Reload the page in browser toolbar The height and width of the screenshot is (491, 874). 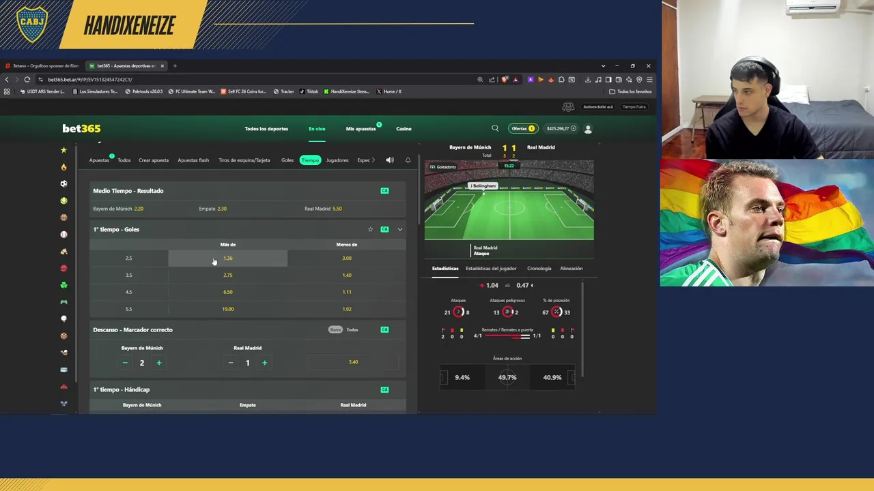pyautogui.click(x=27, y=80)
